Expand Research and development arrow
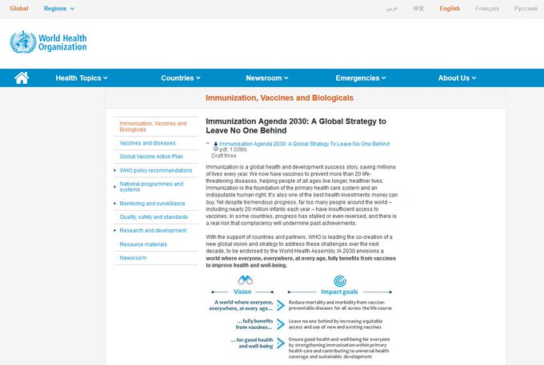The height and width of the screenshot is (365, 544). point(115,230)
